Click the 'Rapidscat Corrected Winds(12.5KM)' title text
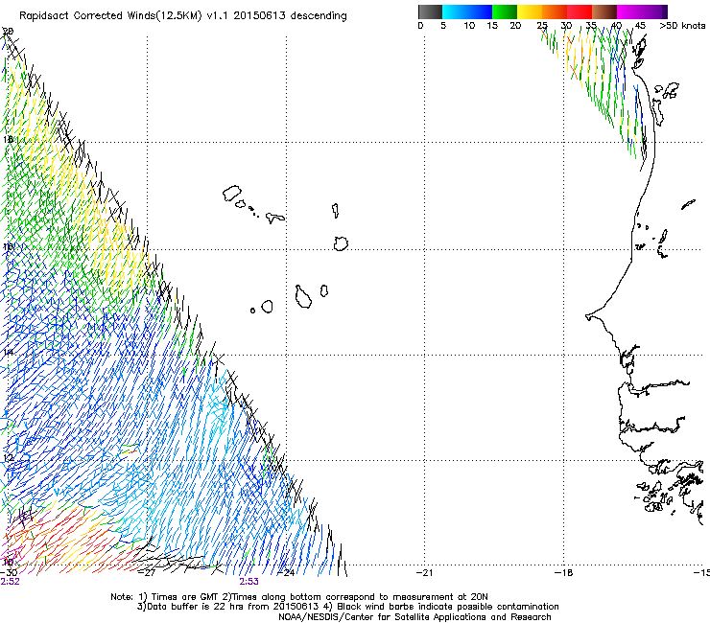Viewport: 710px width, 623px height. (111, 16)
